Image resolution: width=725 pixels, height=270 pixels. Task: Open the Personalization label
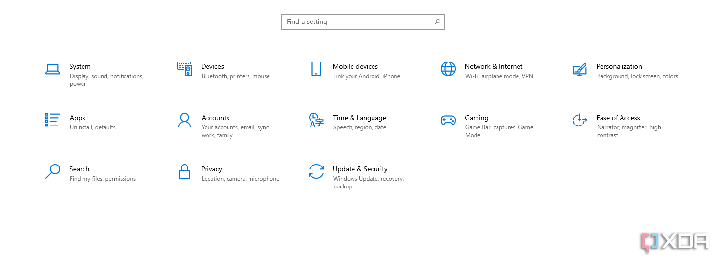pos(619,67)
